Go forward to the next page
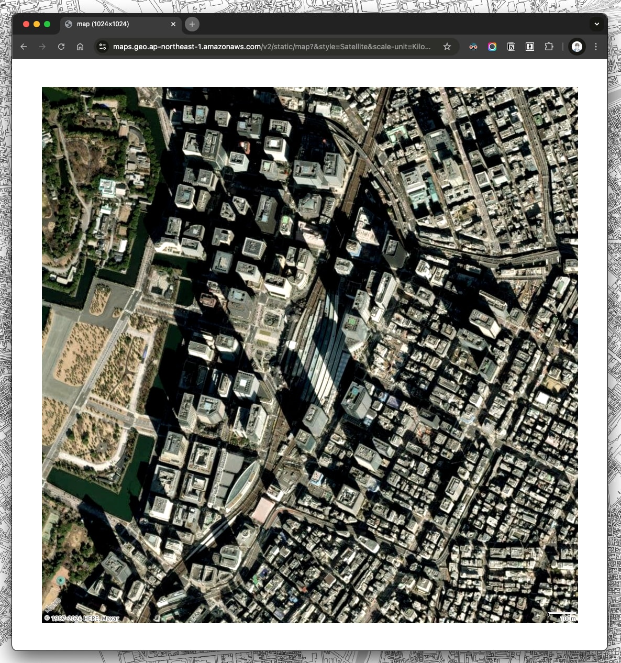The height and width of the screenshot is (663, 621). [x=42, y=47]
